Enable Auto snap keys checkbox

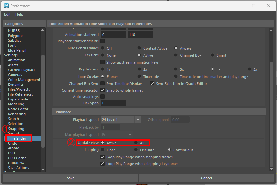(x=103, y=97)
